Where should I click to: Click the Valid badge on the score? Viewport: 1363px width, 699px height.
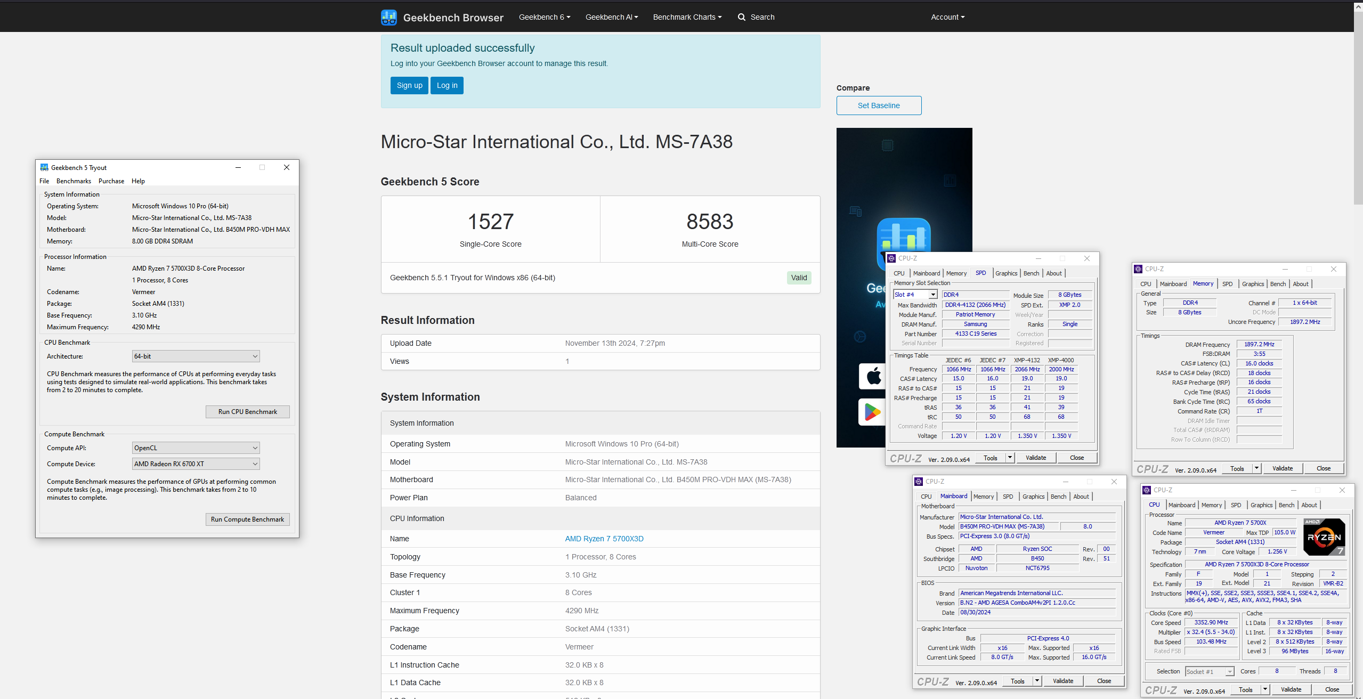(799, 278)
